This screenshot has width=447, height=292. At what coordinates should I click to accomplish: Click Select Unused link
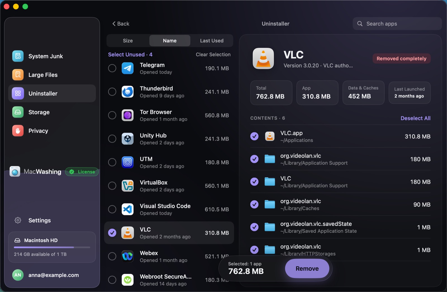click(x=130, y=55)
